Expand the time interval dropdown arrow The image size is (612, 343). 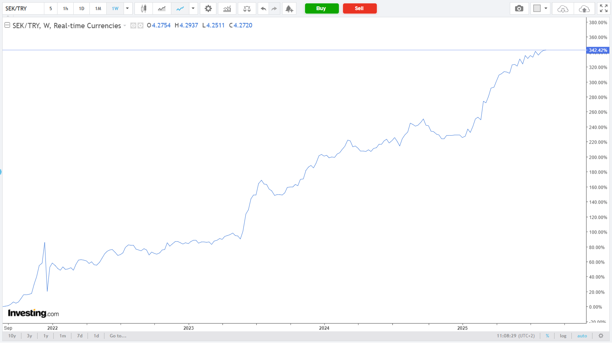click(127, 9)
